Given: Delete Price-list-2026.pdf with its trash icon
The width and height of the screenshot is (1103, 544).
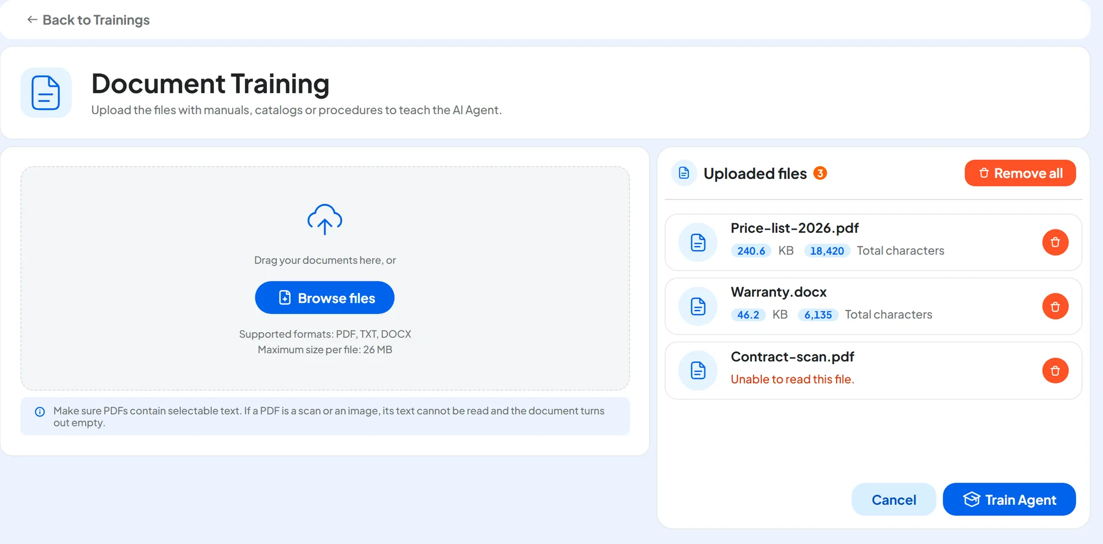Looking at the screenshot, I should pyautogui.click(x=1055, y=242).
